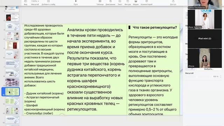Select slide 5 thumbnail with red image
The height and width of the screenshot is (126, 224).
(x=12, y=45)
